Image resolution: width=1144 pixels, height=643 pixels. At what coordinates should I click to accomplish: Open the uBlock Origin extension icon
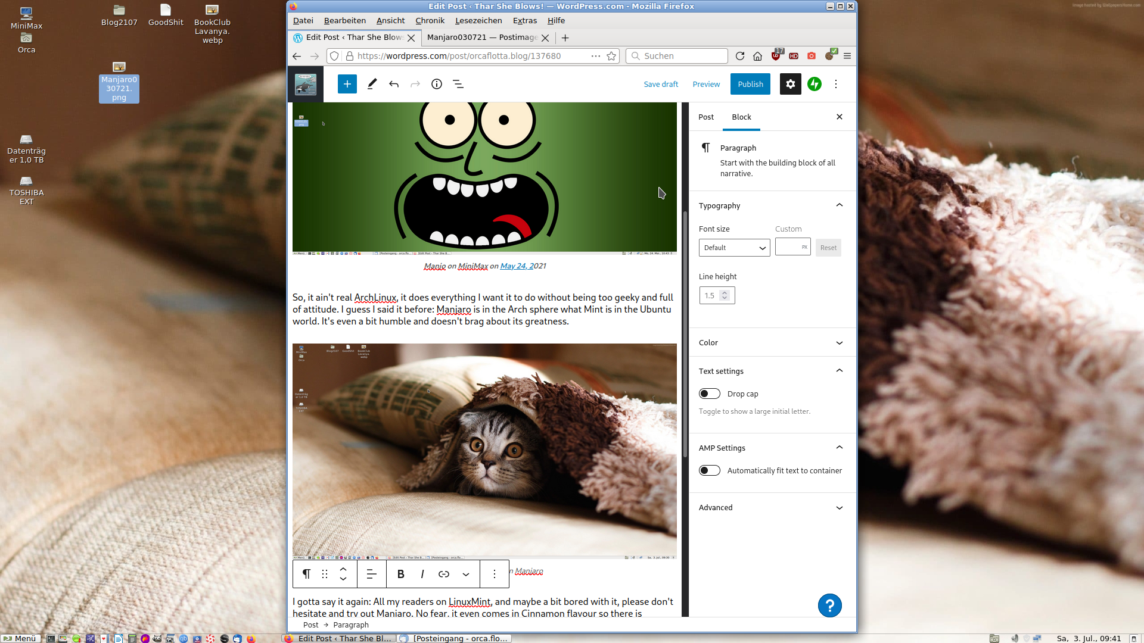[776, 55]
